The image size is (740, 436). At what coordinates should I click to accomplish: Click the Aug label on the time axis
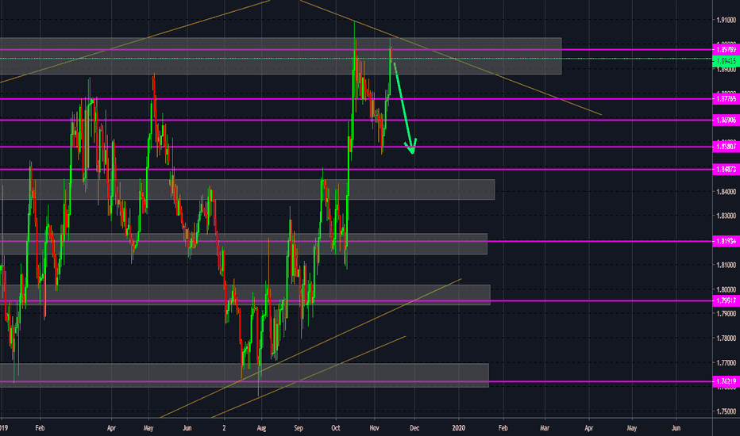click(x=261, y=426)
